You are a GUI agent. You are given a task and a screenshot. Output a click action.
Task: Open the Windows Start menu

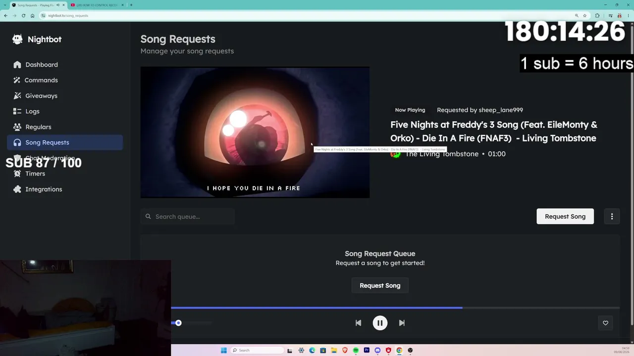coord(223,351)
